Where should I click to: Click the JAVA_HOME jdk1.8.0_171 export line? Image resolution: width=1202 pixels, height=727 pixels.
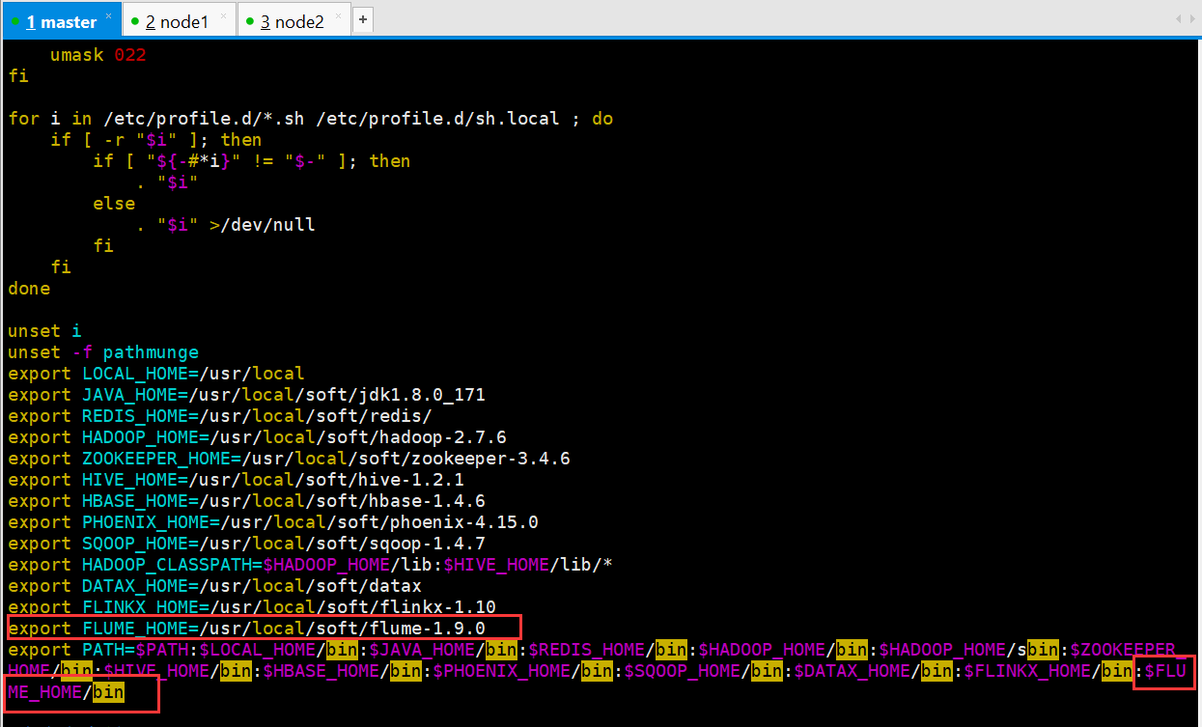(x=246, y=395)
